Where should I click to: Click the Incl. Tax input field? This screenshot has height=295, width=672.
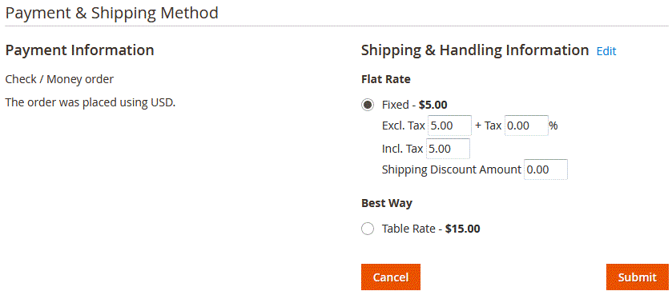click(448, 149)
